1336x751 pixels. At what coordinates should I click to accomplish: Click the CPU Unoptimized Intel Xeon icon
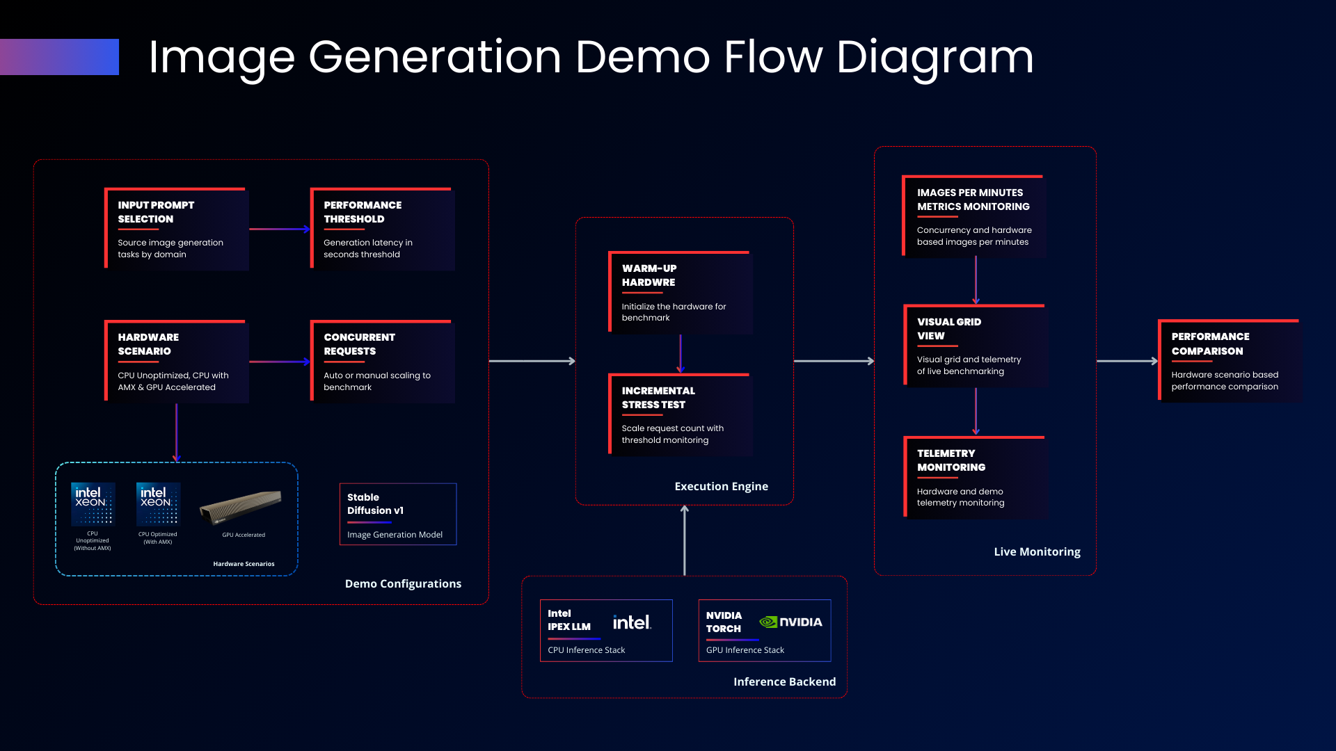tap(93, 504)
